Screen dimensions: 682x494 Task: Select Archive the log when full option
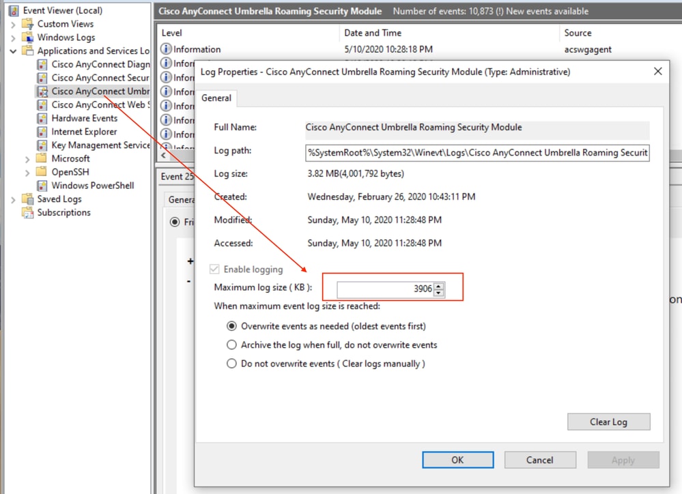point(231,345)
